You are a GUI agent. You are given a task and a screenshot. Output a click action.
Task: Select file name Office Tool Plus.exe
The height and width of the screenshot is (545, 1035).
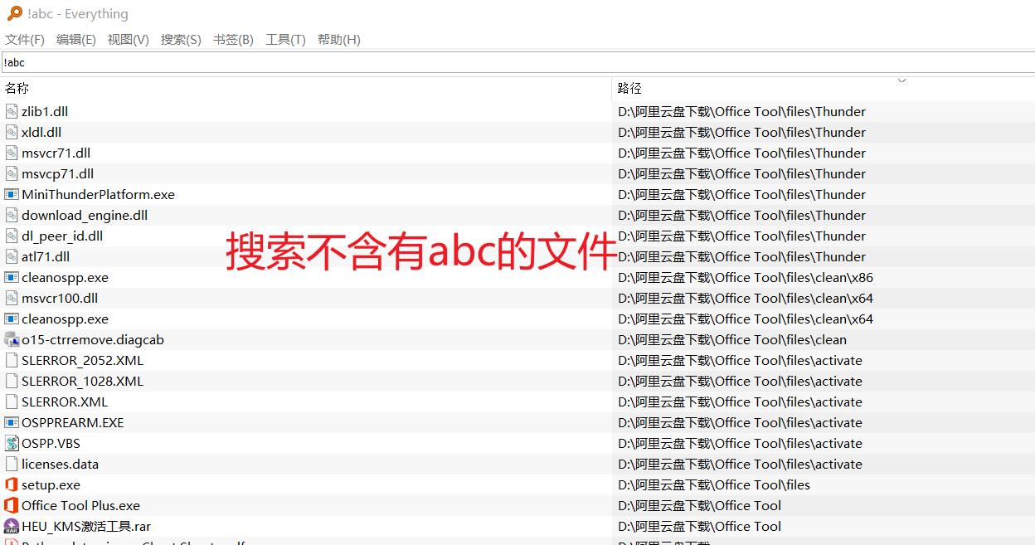[x=80, y=505]
